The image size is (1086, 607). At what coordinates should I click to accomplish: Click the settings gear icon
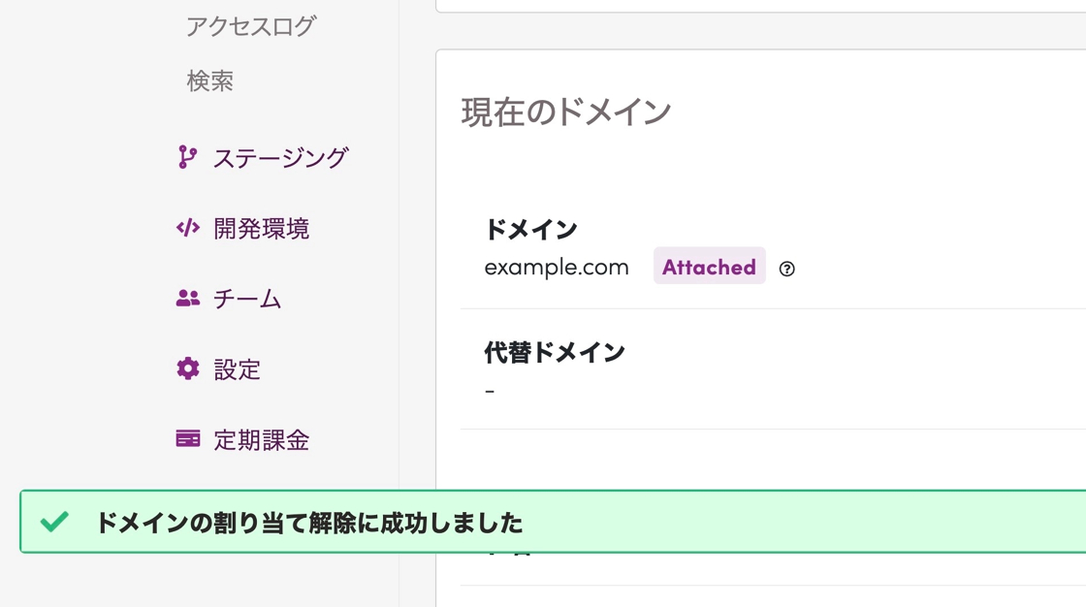pyautogui.click(x=188, y=368)
